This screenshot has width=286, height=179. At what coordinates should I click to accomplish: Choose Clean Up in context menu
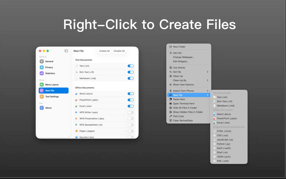[x=178, y=76]
